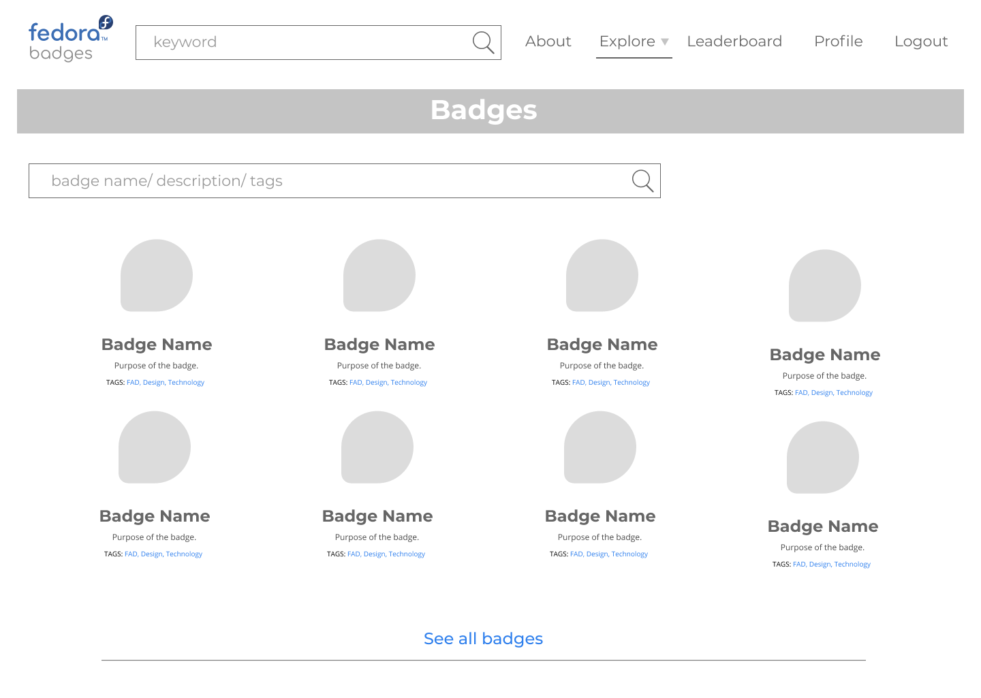Select Logout in the navigation
The image size is (981, 698).
[x=921, y=42]
